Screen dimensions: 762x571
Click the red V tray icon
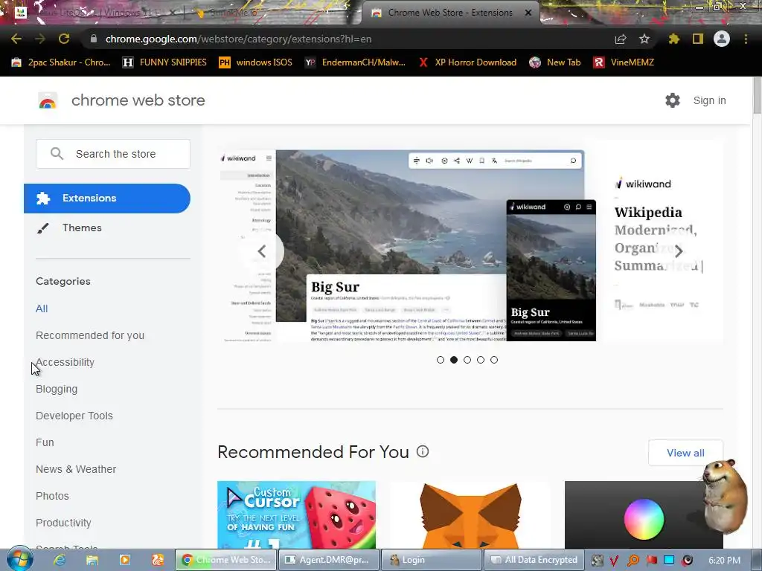[x=614, y=561]
